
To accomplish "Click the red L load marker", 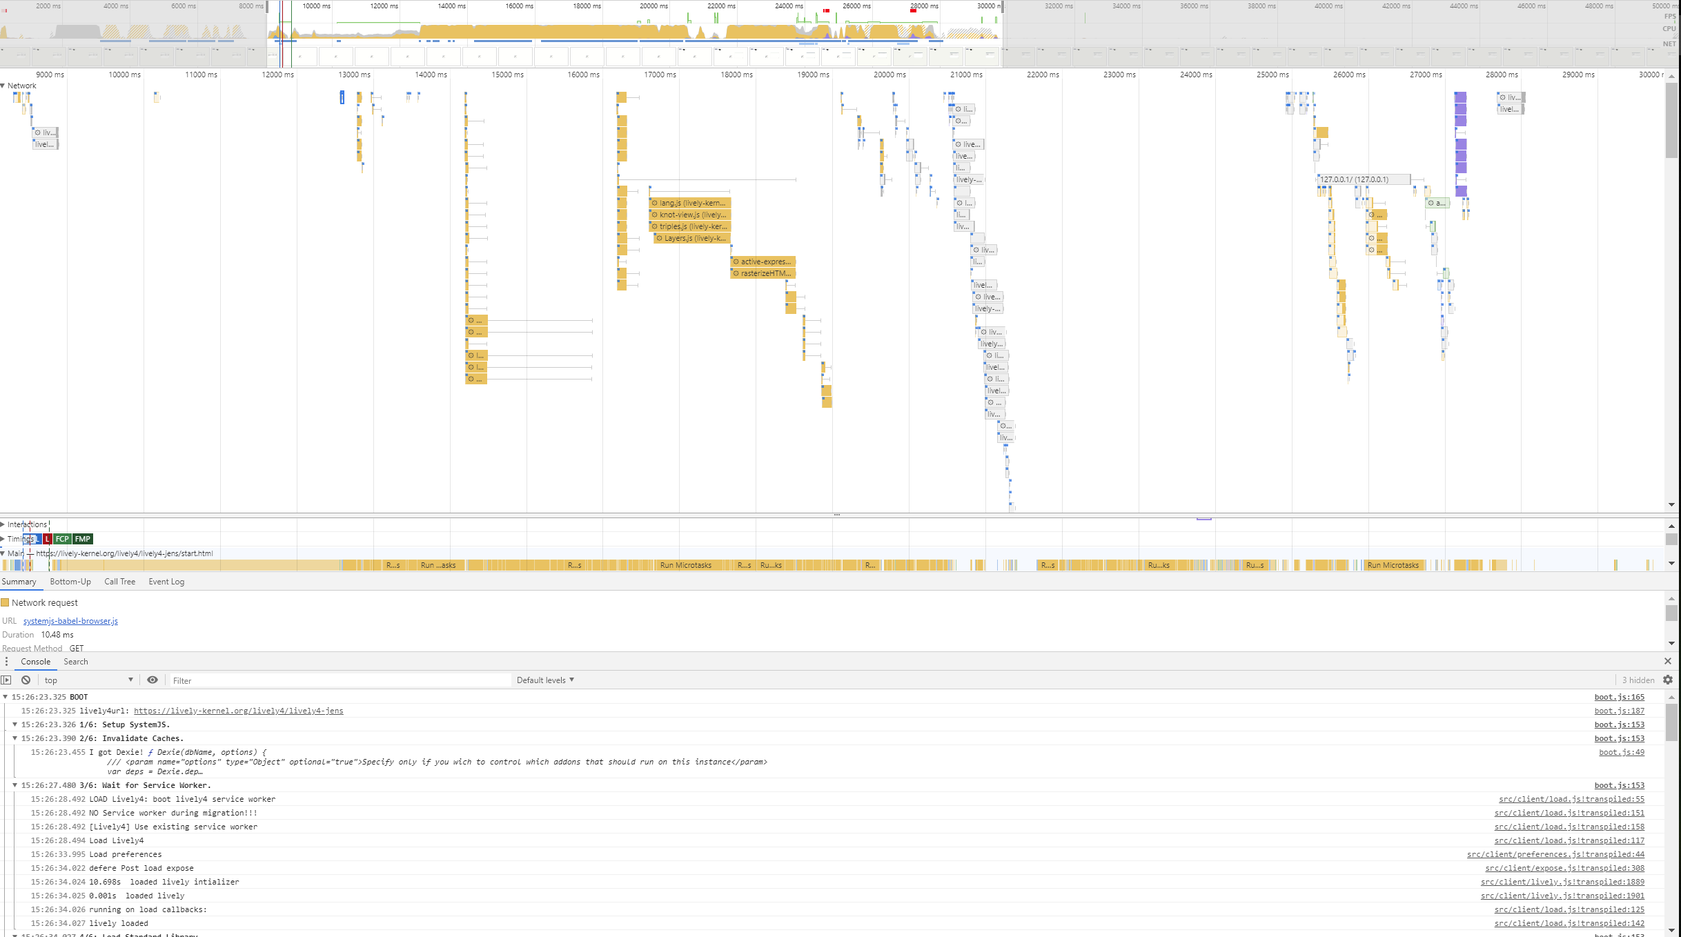I will [x=47, y=539].
